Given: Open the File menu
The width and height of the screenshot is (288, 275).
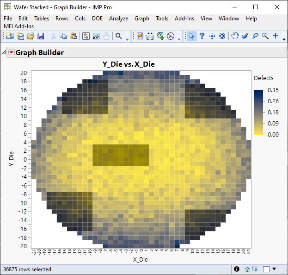Looking at the screenshot, I should pos(8,19).
